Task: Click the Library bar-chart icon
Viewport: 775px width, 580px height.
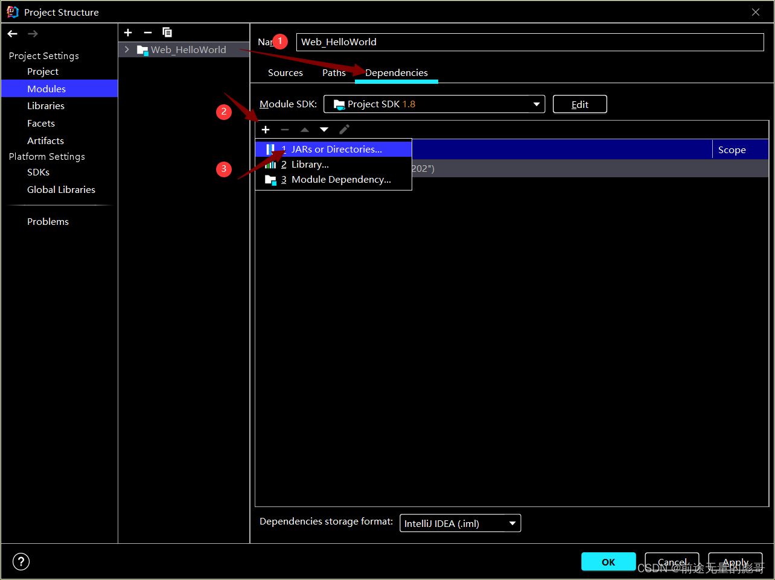Action: (x=270, y=164)
